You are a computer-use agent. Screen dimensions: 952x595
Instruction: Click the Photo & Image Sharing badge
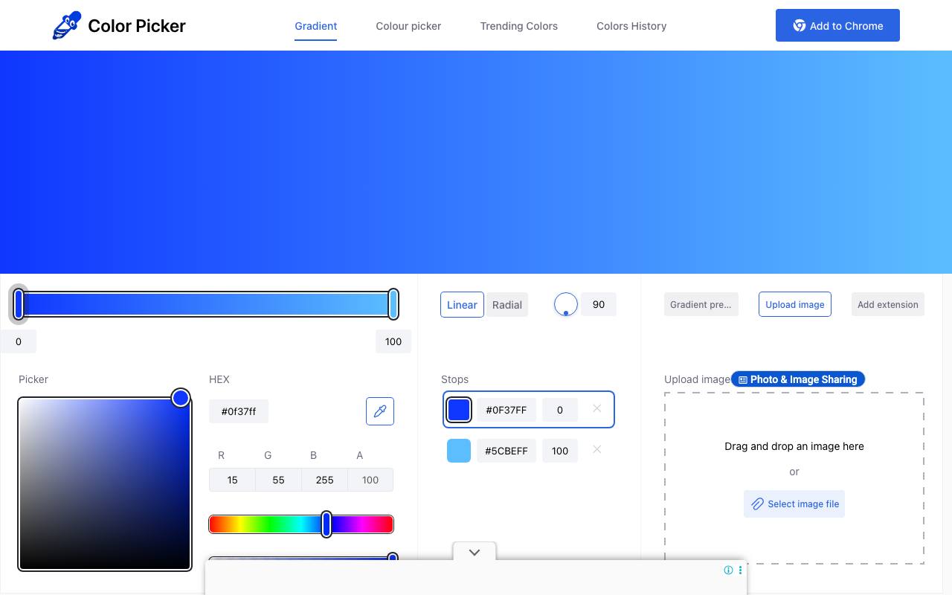point(798,379)
